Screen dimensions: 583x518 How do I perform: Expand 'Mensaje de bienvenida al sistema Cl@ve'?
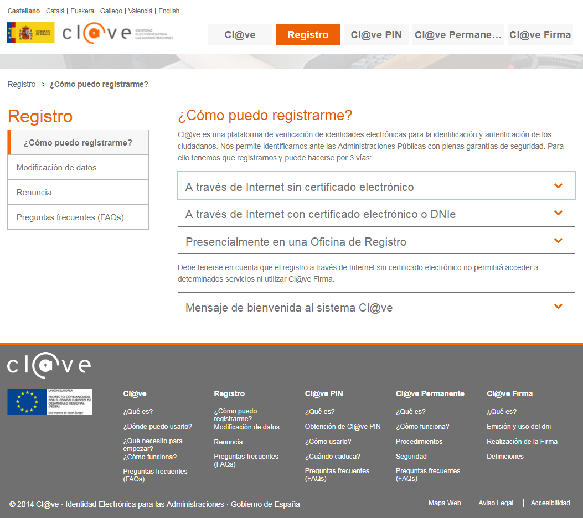pyautogui.click(x=376, y=307)
